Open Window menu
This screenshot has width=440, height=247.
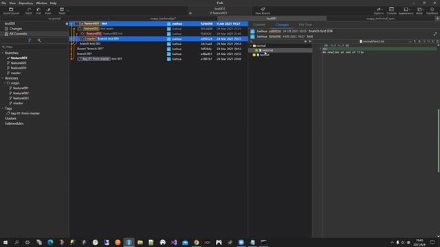(41, 3)
